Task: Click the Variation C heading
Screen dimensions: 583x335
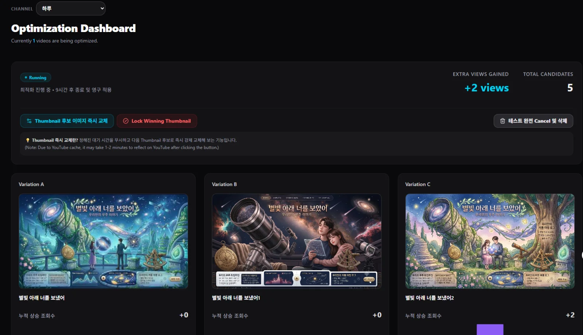Action: point(418,184)
